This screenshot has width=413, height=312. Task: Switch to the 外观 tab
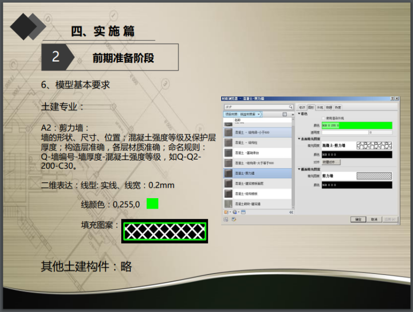coord(320,107)
